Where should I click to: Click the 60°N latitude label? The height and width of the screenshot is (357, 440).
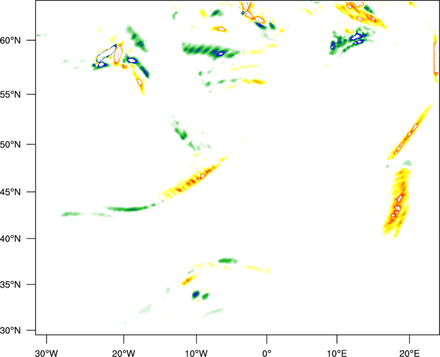10,40
